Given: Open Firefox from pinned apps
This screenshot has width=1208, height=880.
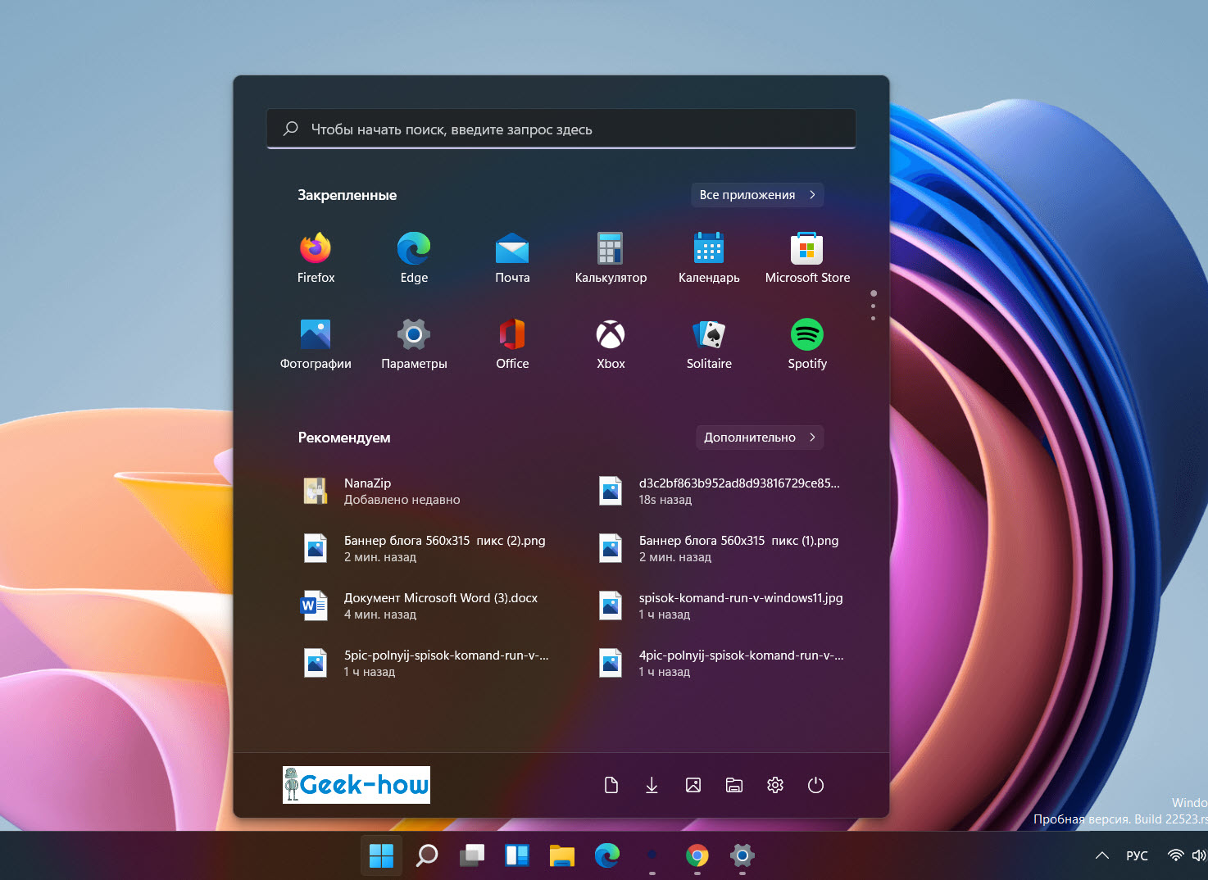Looking at the screenshot, I should click(316, 258).
